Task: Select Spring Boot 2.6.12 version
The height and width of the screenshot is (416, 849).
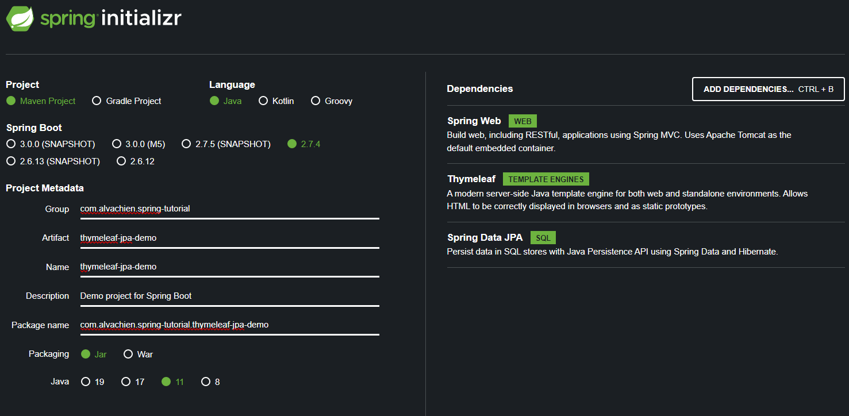Action: [136, 161]
